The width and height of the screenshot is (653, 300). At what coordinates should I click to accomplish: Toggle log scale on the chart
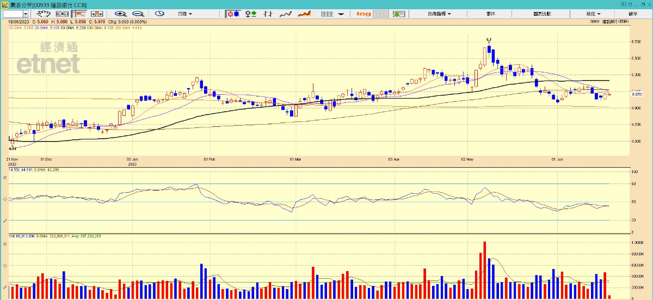click(364, 14)
